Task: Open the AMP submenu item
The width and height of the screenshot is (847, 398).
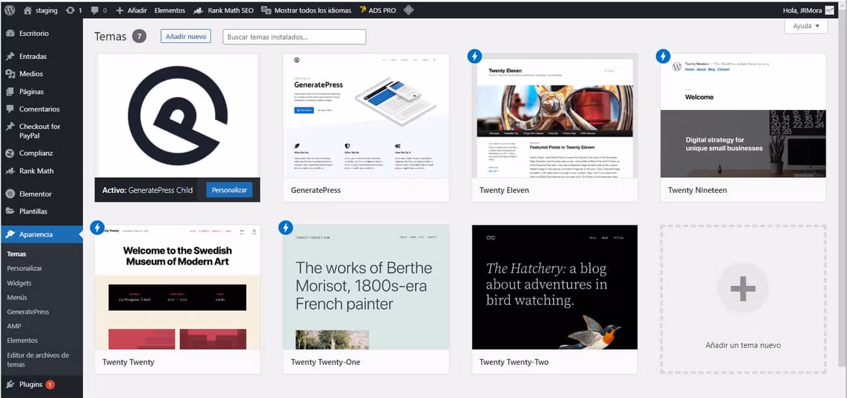Action: tap(14, 326)
